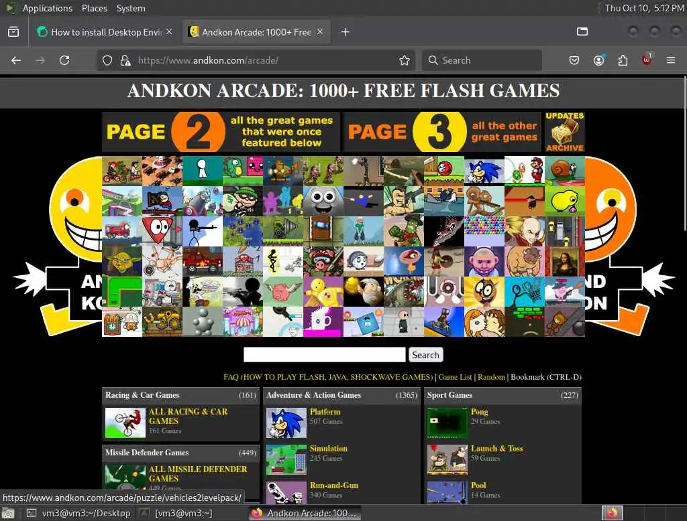The height and width of the screenshot is (521, 687).
Task: Open the Applications menu
Action: click(x=48, y=8)
